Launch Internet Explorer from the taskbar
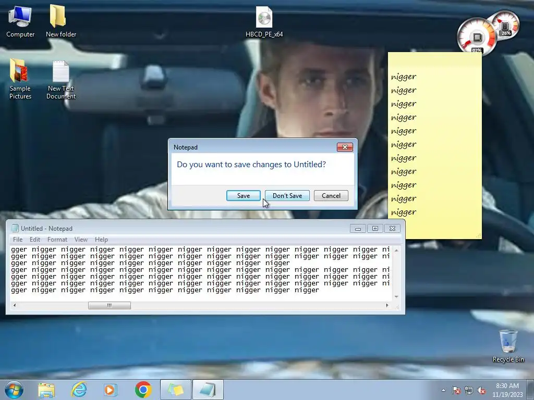534x400 pixels. coord(79,390)
